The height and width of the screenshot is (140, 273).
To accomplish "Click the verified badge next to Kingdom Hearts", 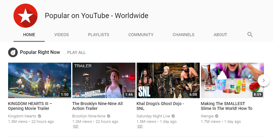I will point(40,116).
